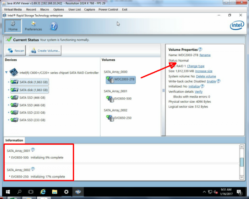This screenshot has height=199, width=249.
Task: Click the Create Volume button
Action: (x=45, y=51)
